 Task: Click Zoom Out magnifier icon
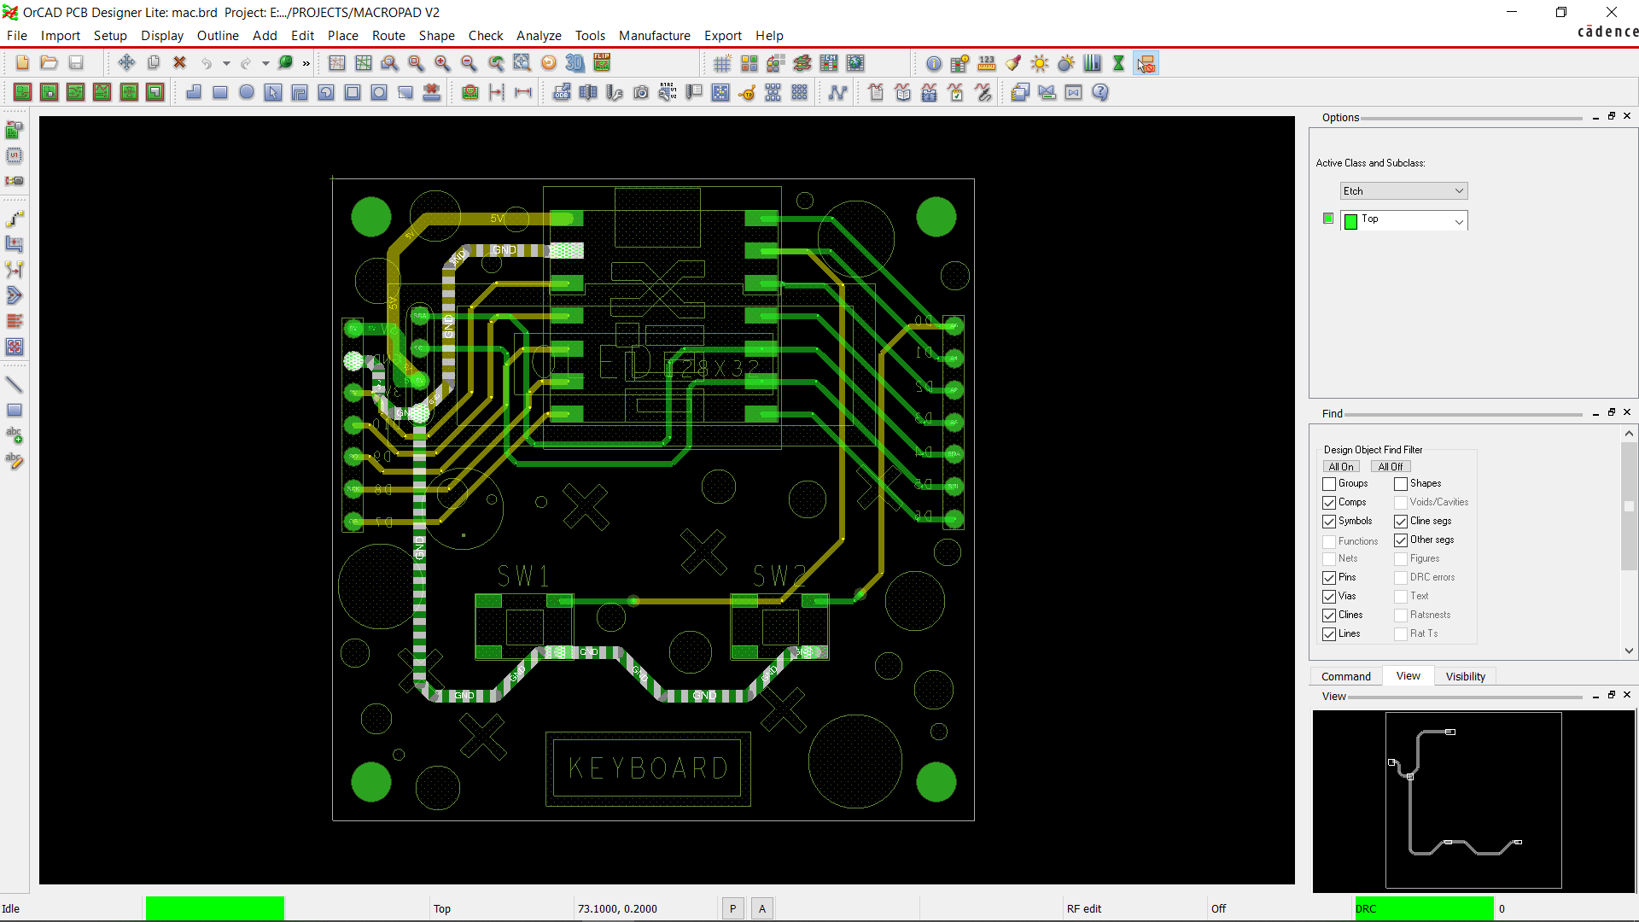tap(469, 63)
